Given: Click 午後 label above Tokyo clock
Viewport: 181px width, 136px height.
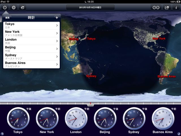Looking at the screenshot, I should (x=29, y=109).
